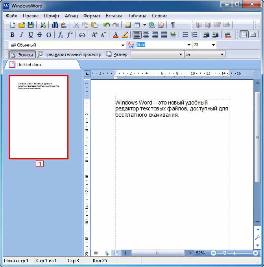Insert a bulleted list
The image size is (264, 267).
click(185, 35)
